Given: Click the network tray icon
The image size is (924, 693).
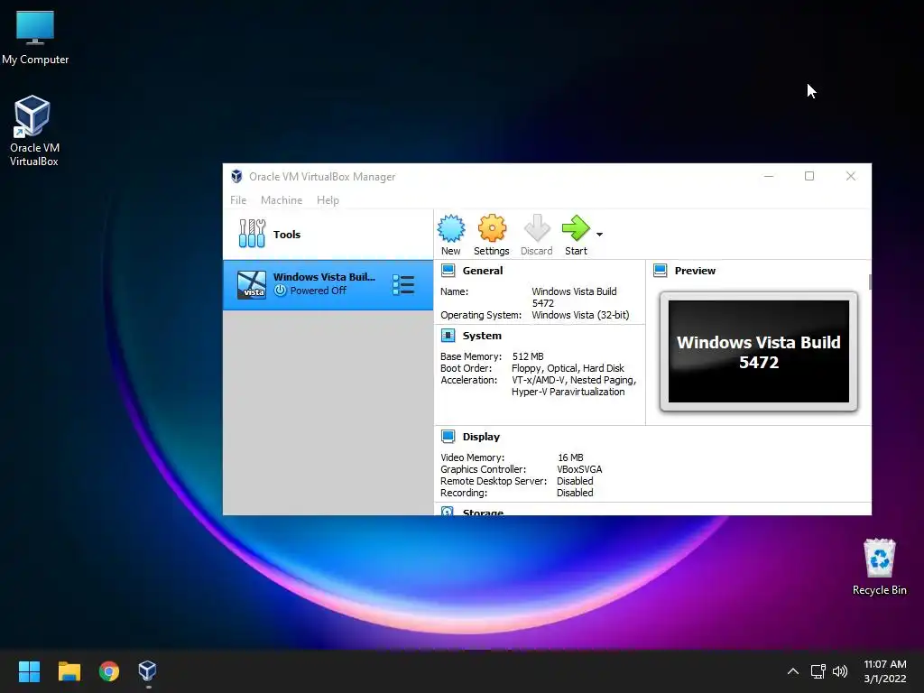Looking at the screenshot, I should coord(818,671).
